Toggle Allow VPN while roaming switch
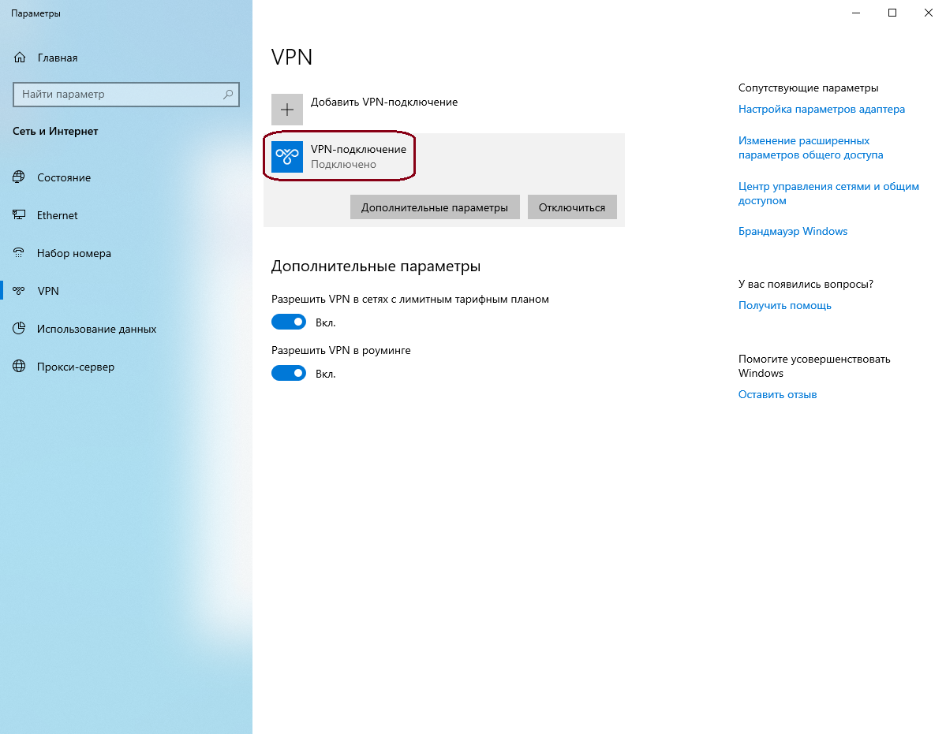This screenshot has width=946, height=734. coord(288,373)
